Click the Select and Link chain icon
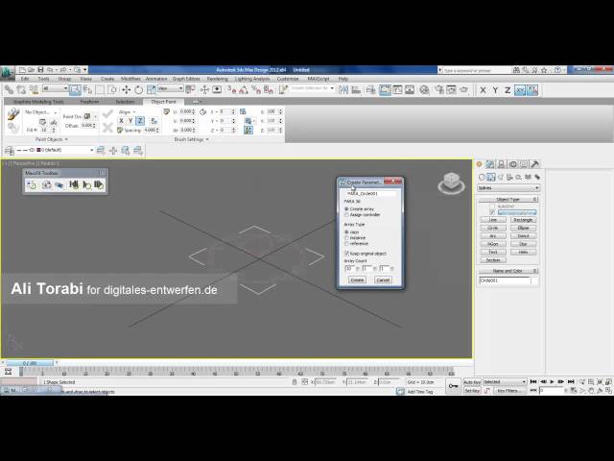The height and width of the screenshot is (461, 614). (x=9, y=90)
